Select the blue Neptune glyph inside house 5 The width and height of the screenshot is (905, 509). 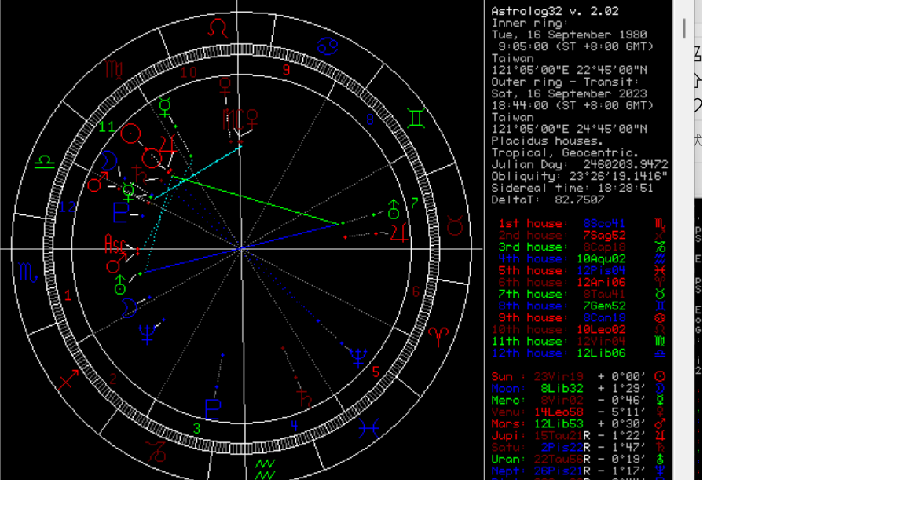pyautogui.click(x=358, y=357)
